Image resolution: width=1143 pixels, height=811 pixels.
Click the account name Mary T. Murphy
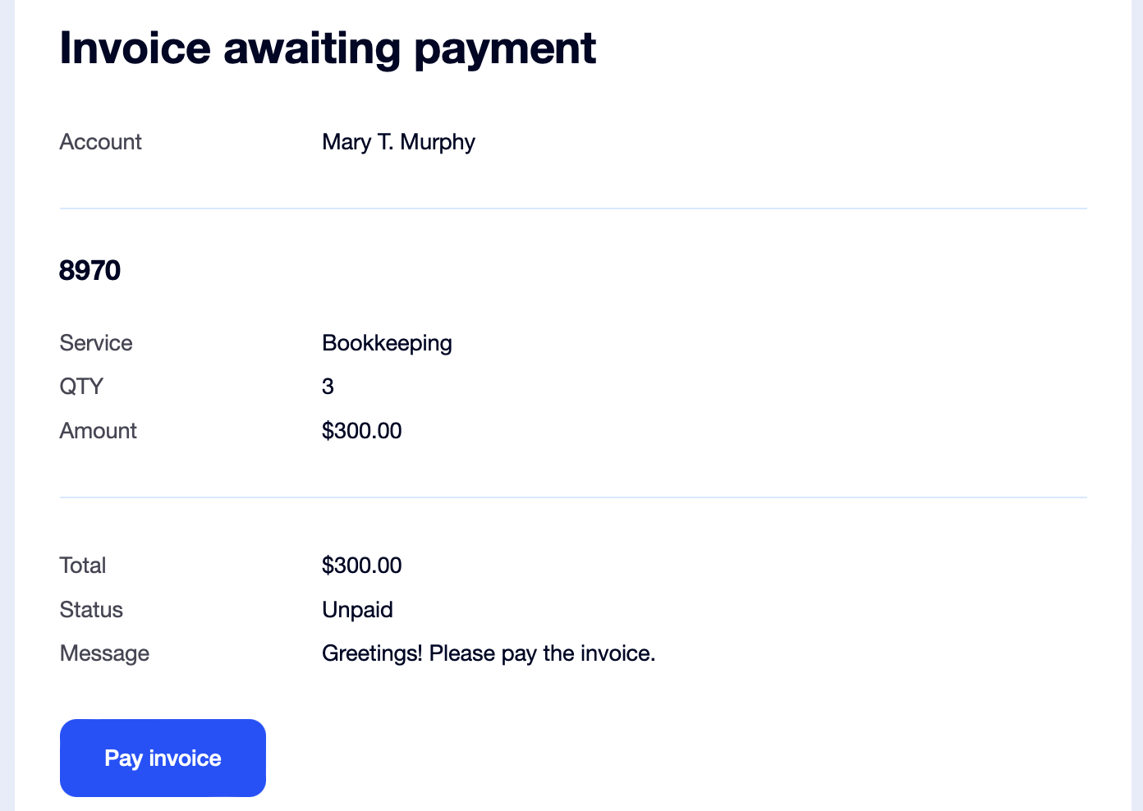tap(398, 142)
